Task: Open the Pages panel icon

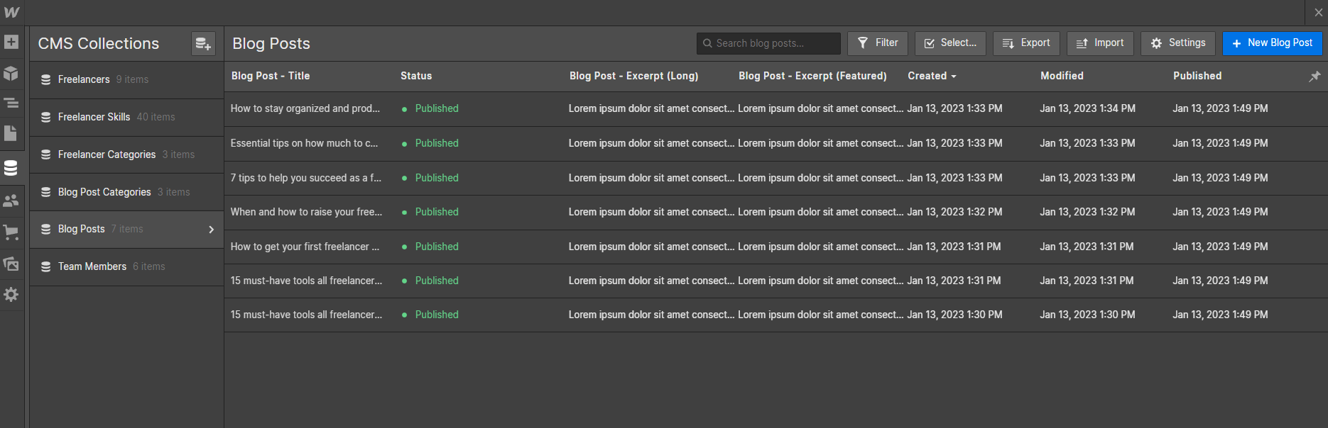Action: [x=11, y=133]
